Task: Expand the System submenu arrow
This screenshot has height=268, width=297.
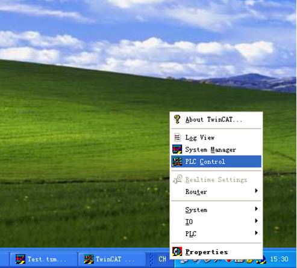Action: pos(256,209)
